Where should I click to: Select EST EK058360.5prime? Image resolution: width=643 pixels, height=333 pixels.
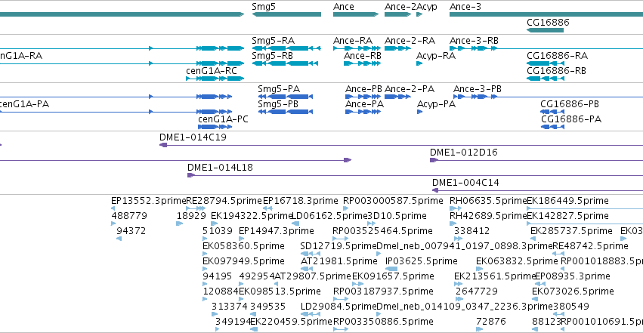pyautogui.click(x=243, y=246)
